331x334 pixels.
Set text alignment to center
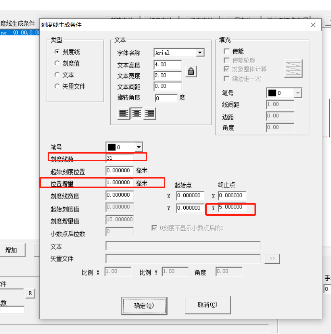click(x=136, y=114)
